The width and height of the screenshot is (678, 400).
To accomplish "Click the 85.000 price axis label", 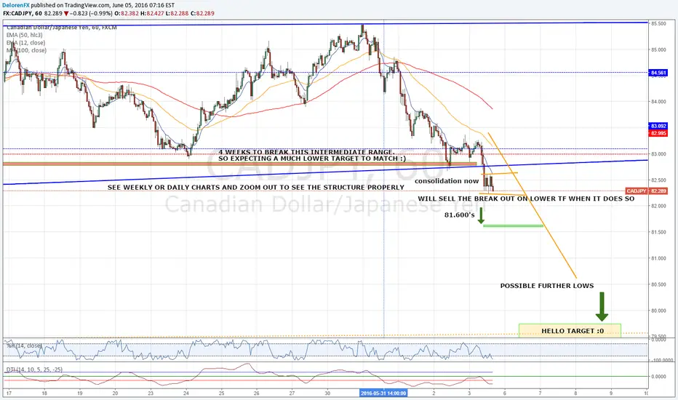I will (658, 49).
